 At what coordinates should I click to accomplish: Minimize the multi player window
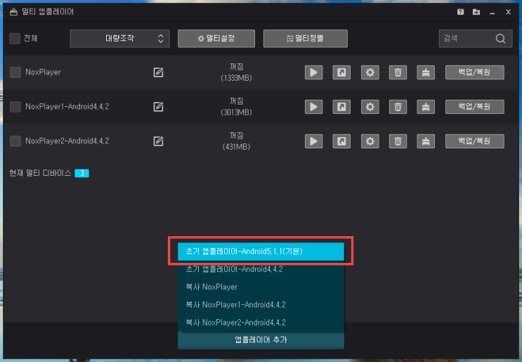coord(492,13)
